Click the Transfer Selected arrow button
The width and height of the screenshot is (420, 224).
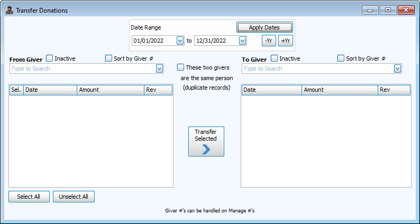(x=206, y=141)
